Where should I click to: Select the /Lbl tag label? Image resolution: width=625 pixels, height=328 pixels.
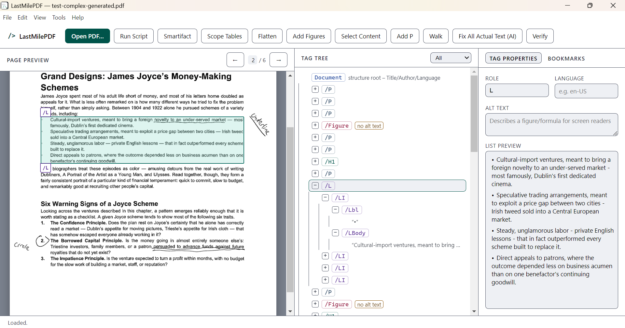pos(352,210)
